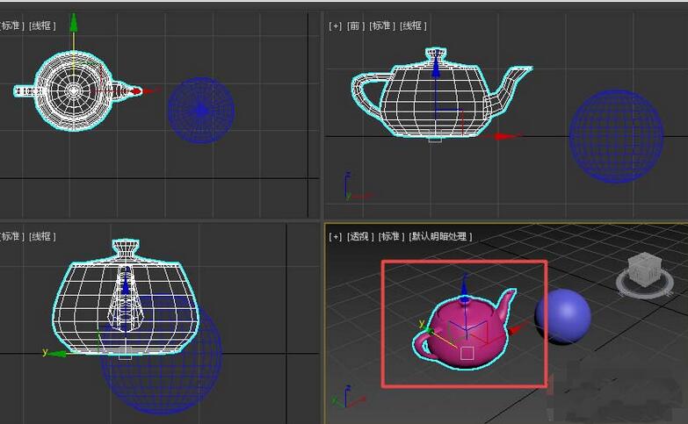Screen dimensions: 688x424
Task: Open the [默认明暗处理] shading menu
Action: tap(440, 236)
